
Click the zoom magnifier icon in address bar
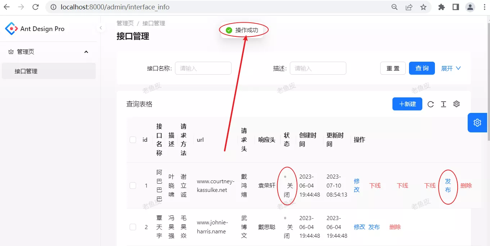coord(395,7)
